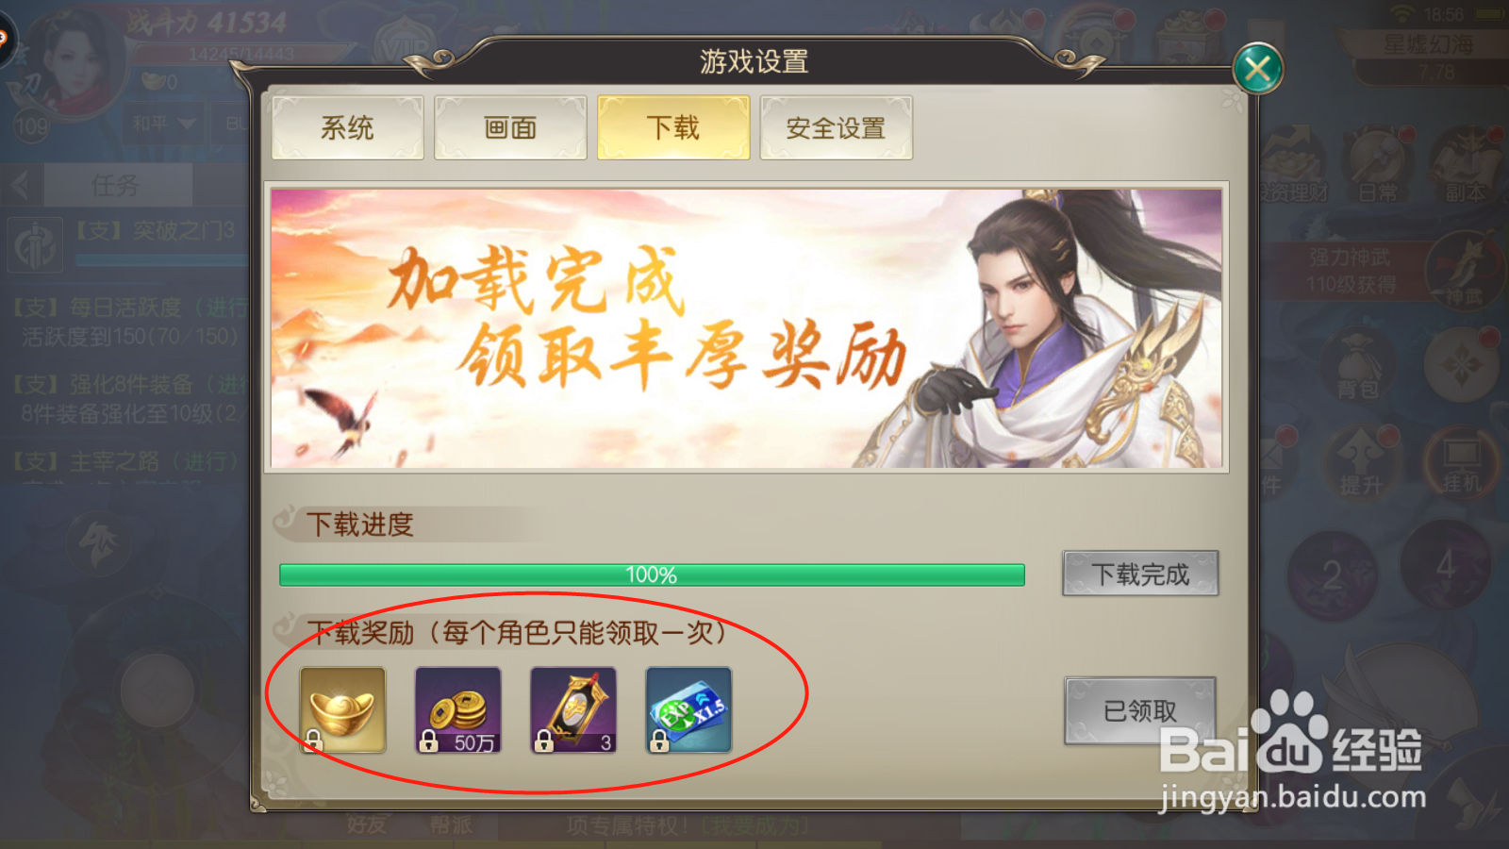
Task: Open the 画面 settings tab
Action: click(510, 127)
